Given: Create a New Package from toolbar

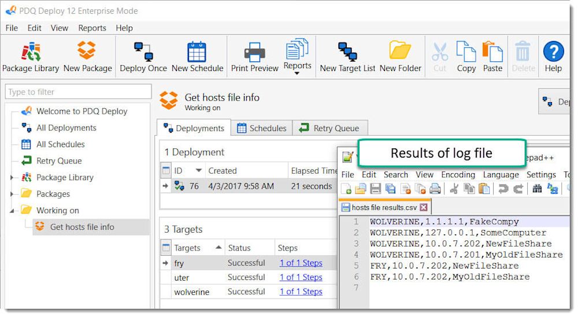Looking at the screenshot, I should click(87, 57).
